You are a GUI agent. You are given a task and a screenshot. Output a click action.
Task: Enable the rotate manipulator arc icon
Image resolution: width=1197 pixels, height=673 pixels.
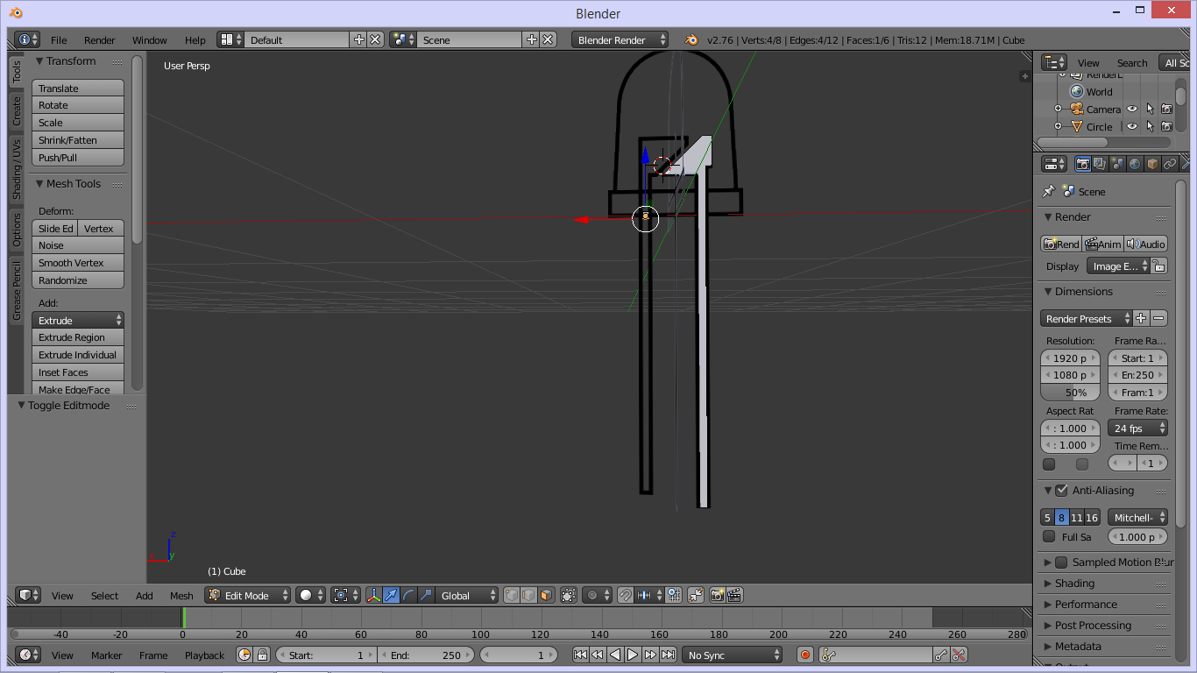(409, 595)
